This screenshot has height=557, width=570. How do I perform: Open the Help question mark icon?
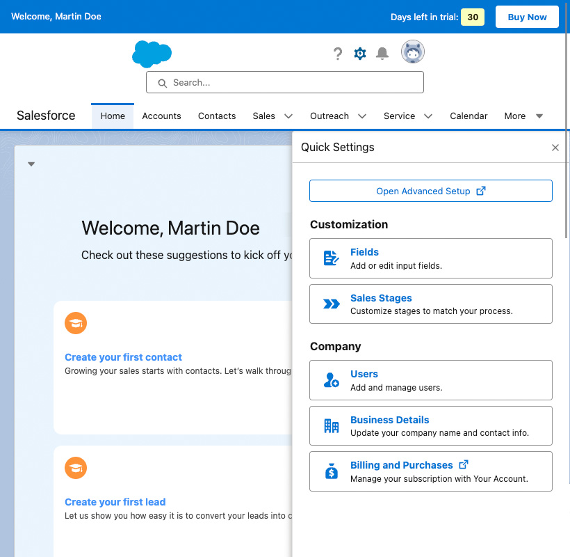pos(338,54)
